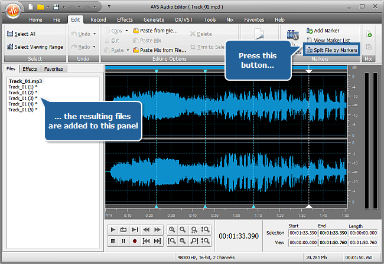The width and height of the screenshot is (384, 264).
Task: Jump to the beginning with Go to Start
Action: (x=146, y=241)
